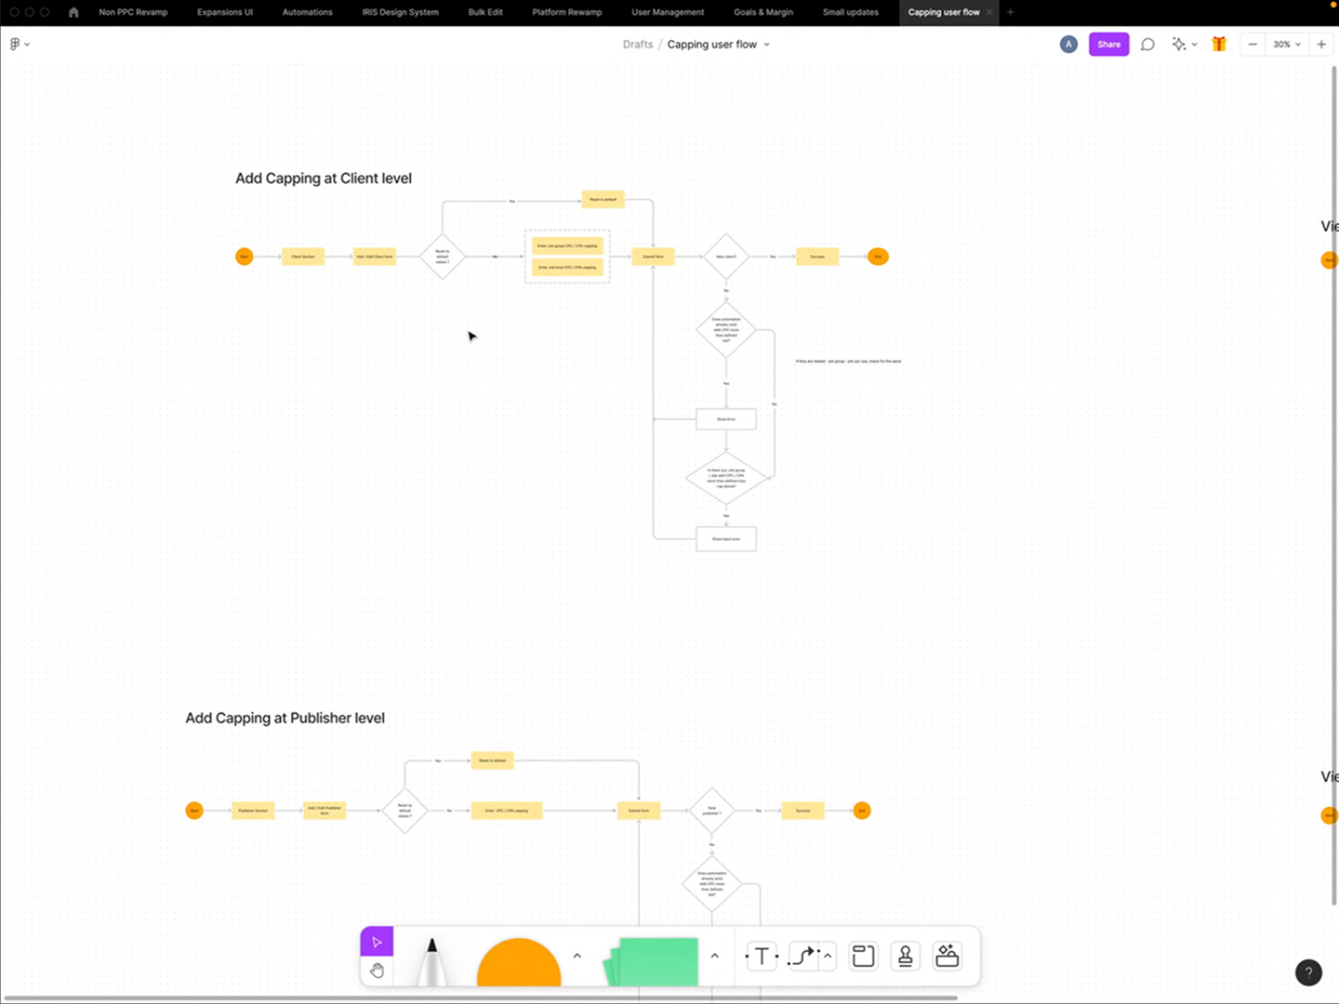Go to the home icon
This screenshot has height=1004, width=1339.
[x=73, y=12]
